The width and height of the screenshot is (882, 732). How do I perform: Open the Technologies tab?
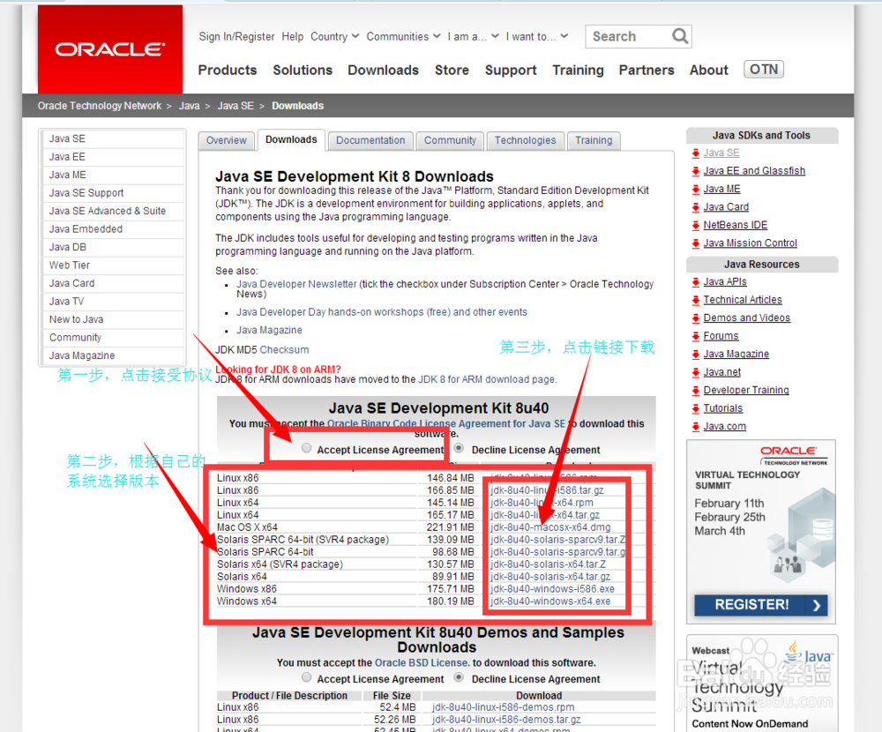point(526,140)
